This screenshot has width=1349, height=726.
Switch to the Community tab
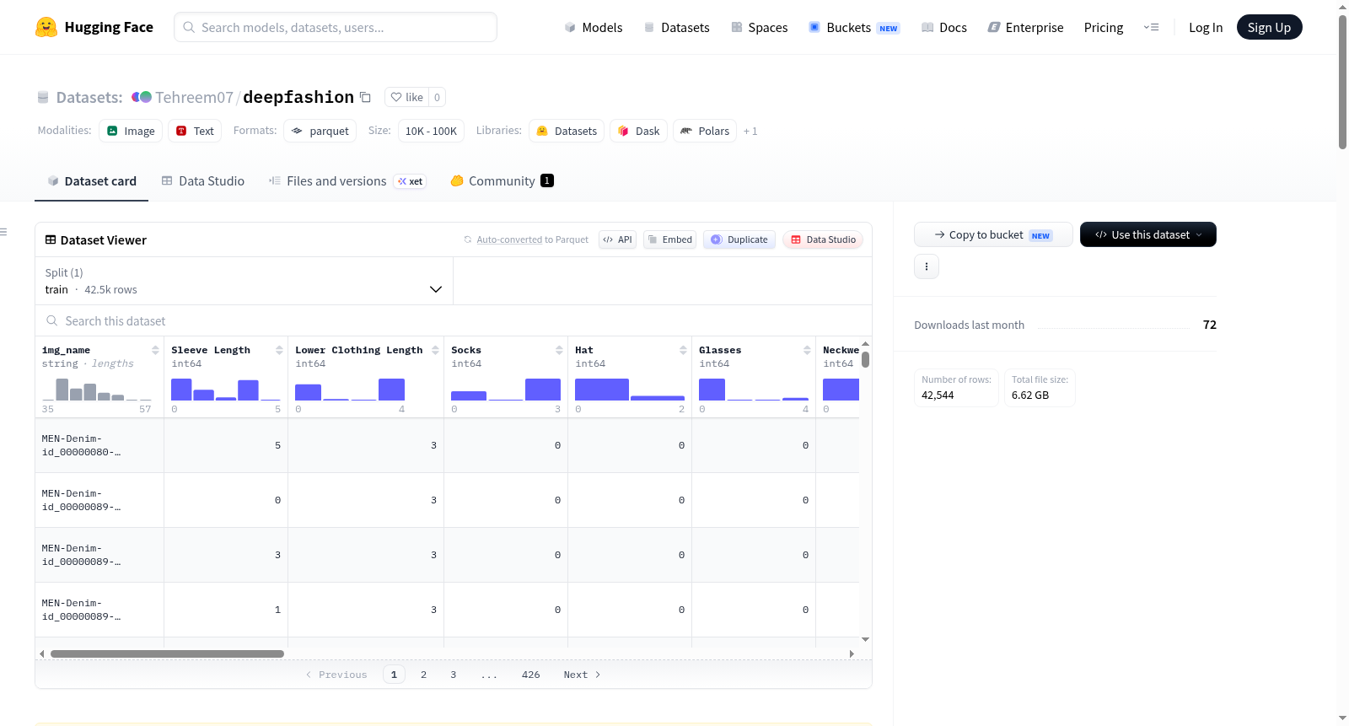click(x=502, y=180)
